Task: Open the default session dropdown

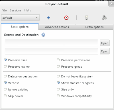Action: tap(21, 17)
